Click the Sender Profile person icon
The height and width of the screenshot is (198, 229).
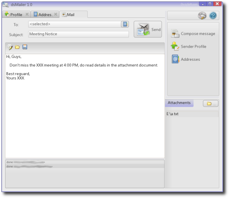pyautogui.click(x=175, y=46)
